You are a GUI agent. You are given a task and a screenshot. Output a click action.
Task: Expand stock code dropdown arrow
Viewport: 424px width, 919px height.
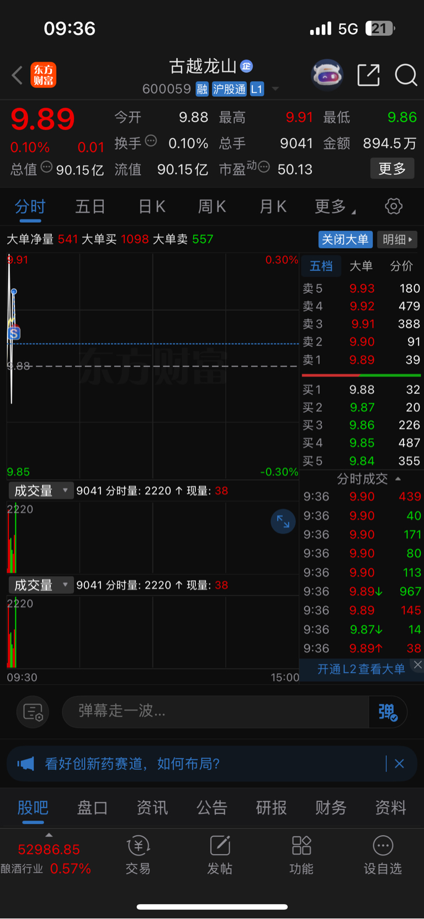tap(275, 89)
